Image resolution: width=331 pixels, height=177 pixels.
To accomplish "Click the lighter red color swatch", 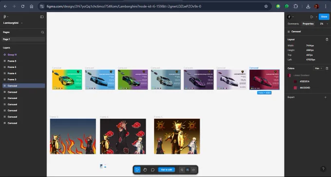I will pyautogui.click(x=295, y=88).
